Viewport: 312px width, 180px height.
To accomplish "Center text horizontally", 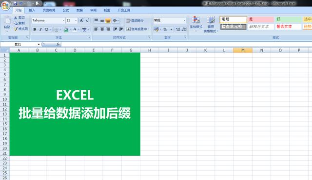I will tap(102, 29).
